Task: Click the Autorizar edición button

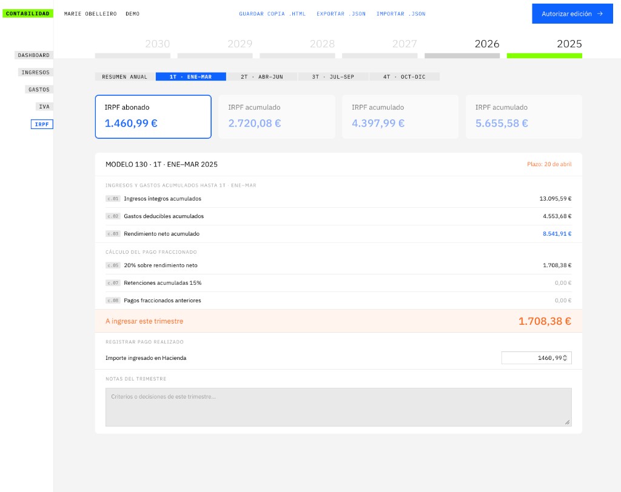Action: click(x=572, y=14)
